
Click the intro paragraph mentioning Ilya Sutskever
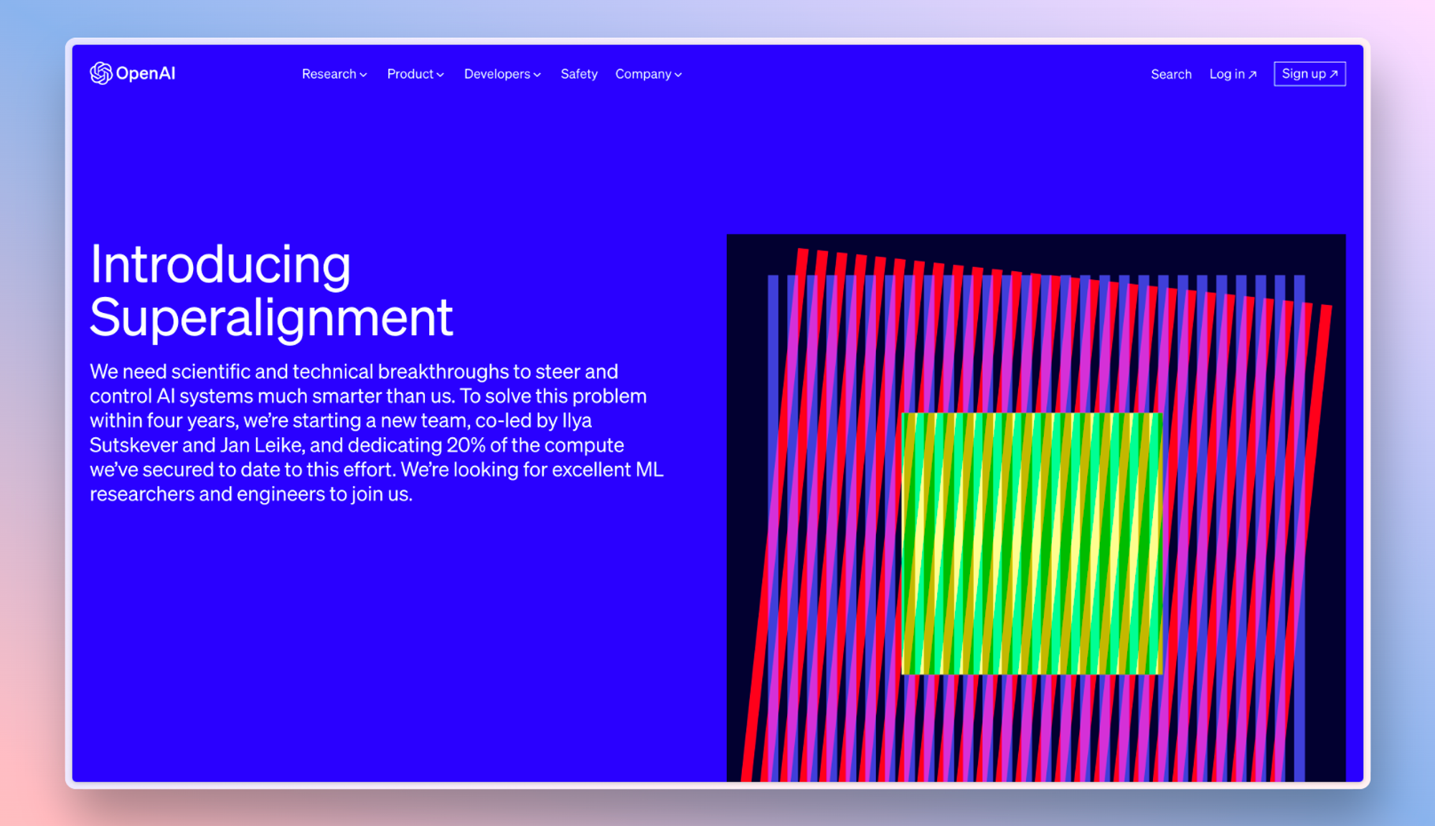pyautogui.click(x=377, y=433)
